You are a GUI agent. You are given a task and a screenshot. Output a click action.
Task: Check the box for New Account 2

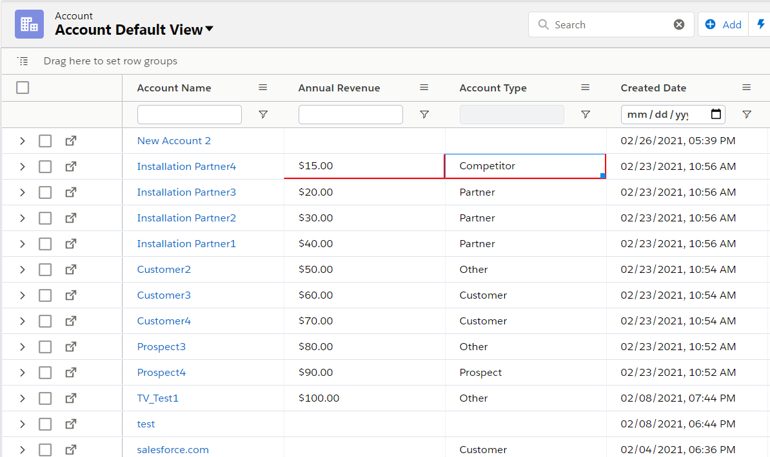click(45, 141)
